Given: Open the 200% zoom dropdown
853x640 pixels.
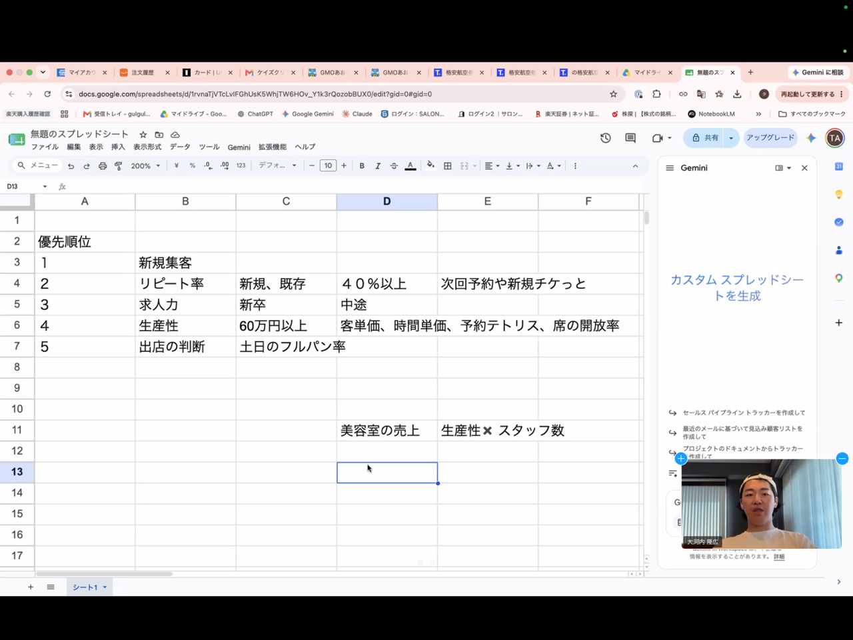Looking at the screenshot, I should tap(145, 166).
